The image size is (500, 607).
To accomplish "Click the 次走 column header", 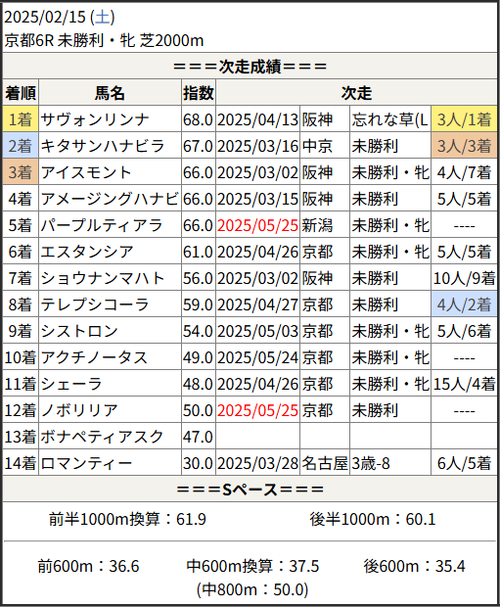I will tap(356, 93).
